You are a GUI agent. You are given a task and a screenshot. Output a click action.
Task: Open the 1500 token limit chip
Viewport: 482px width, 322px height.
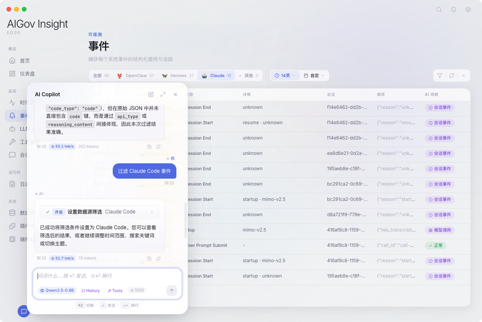(x=137, y=291)
